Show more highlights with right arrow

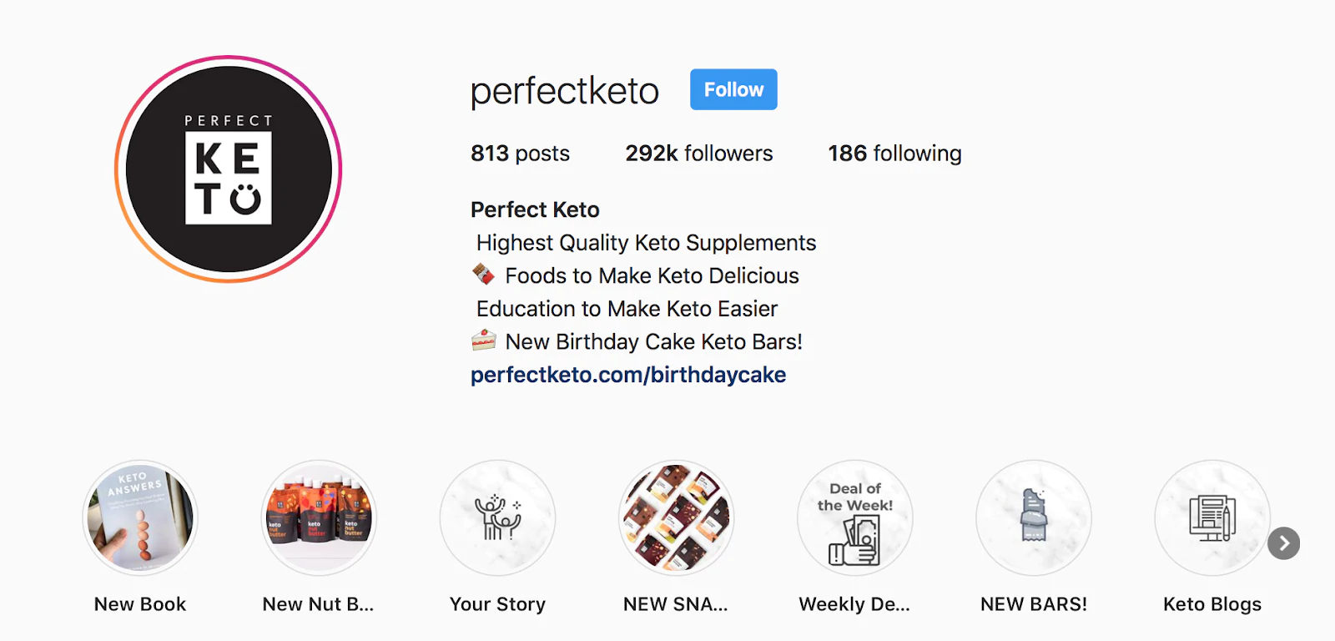[x=1283, y=543]
